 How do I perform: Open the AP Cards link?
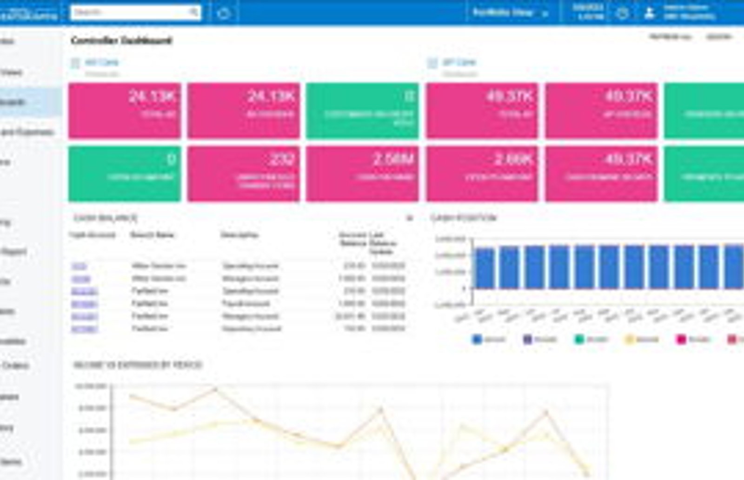pyautogui.click(x=459, y=62)
